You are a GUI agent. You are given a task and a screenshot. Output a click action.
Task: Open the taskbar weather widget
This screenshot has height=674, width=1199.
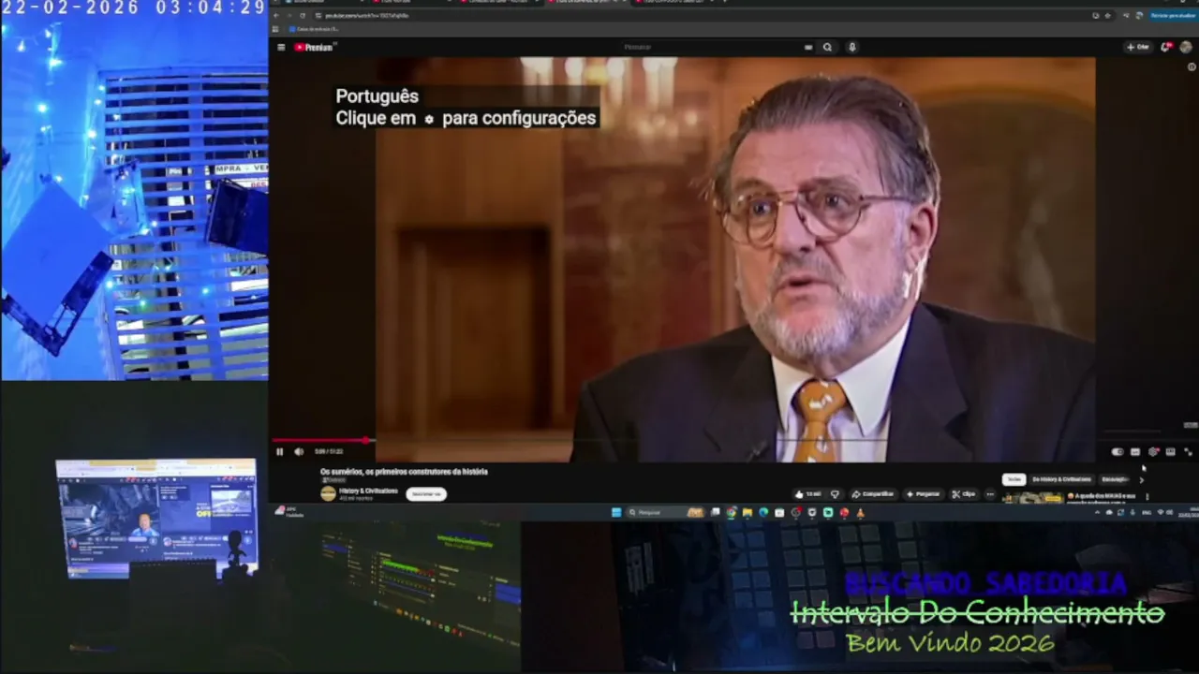[x=289, y=512]
